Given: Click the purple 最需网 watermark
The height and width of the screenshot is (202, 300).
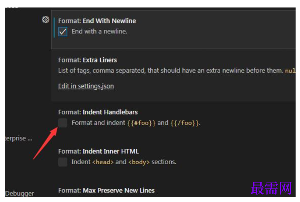Looking at the screenshot, I should pyautogui.click(x=271, y=188).
